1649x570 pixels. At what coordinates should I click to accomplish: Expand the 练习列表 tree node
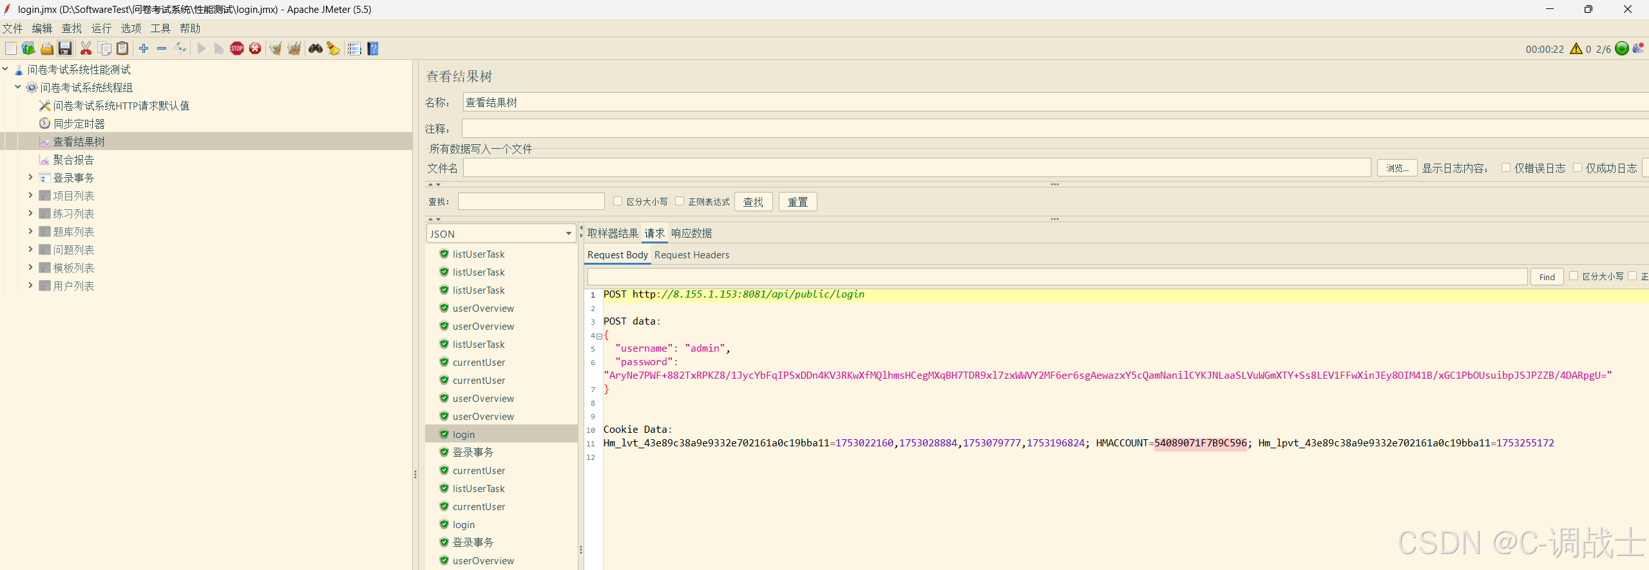pyautogui.click(x=30, y=213)
